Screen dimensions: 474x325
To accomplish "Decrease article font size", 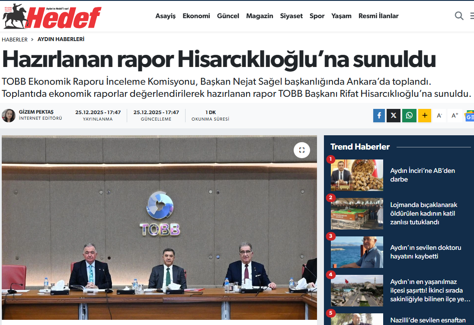I will click(439, 115).
